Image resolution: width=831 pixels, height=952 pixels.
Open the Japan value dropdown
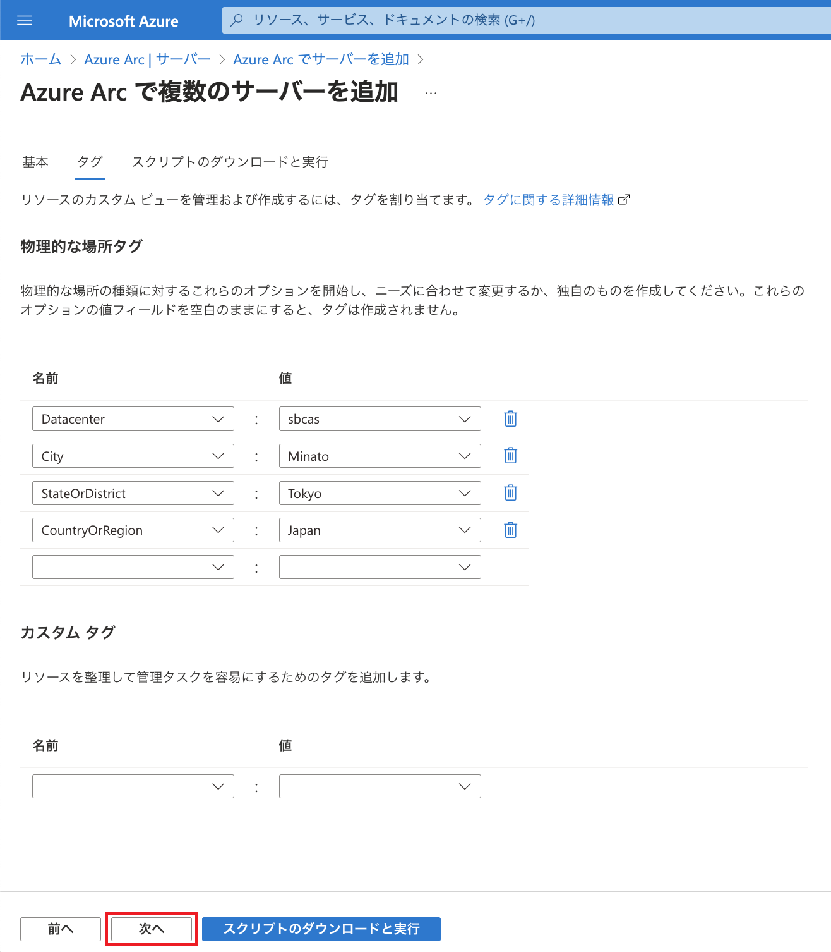point(380,530)
